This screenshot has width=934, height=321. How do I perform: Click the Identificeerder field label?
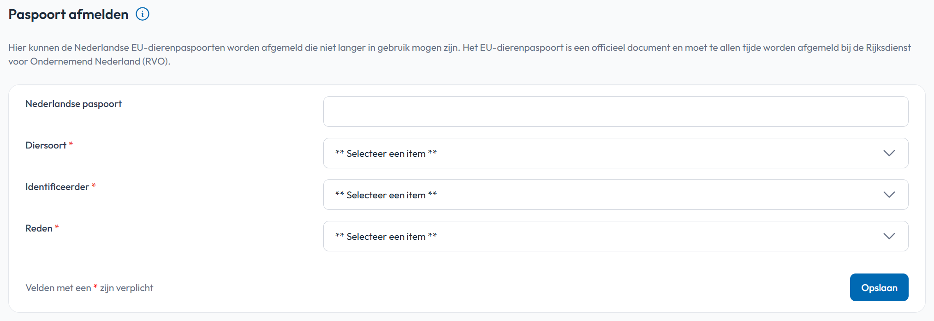[57, 187]
